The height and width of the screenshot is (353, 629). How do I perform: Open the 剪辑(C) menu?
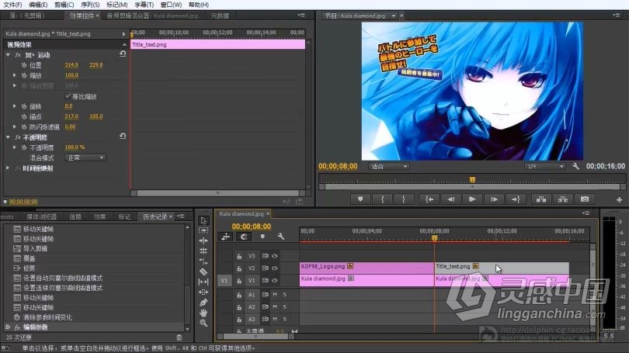[64, 5]
